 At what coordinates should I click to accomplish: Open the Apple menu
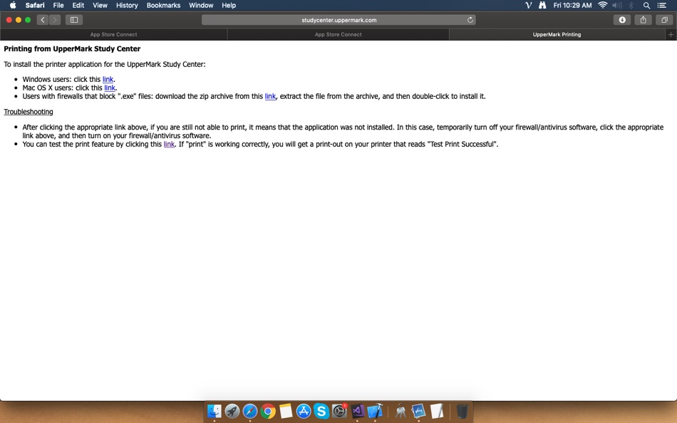[13, 5]
